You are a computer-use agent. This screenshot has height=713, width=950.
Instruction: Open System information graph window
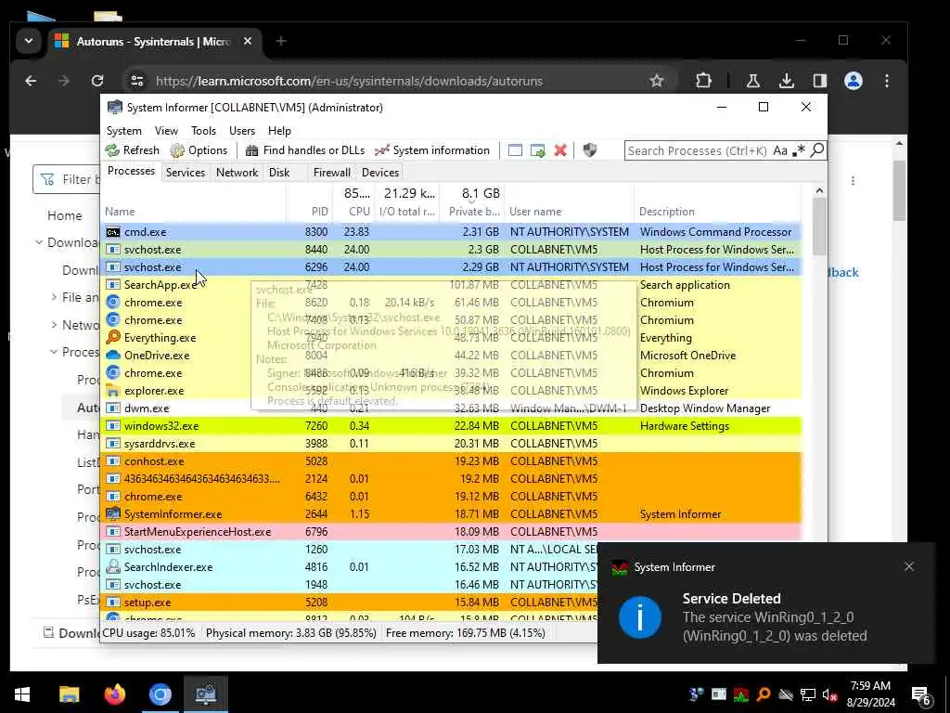[x=431, y=150]
